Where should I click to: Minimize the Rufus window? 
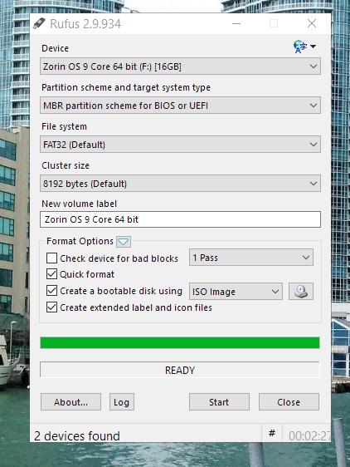click(x=236, y=23)
